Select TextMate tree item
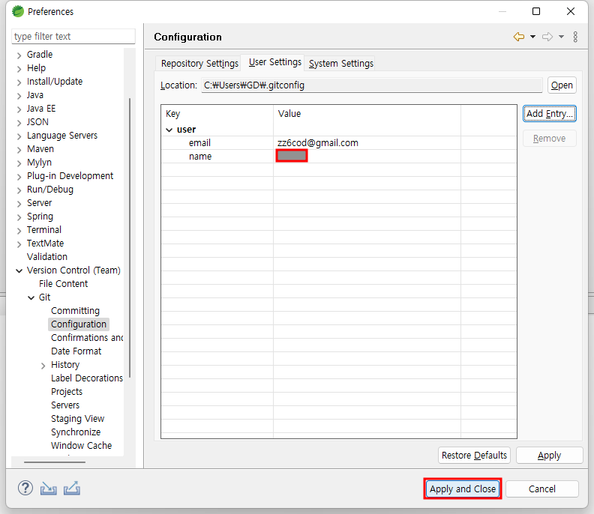Viewport: 594px width, 514px height. (x=45, y=244)
